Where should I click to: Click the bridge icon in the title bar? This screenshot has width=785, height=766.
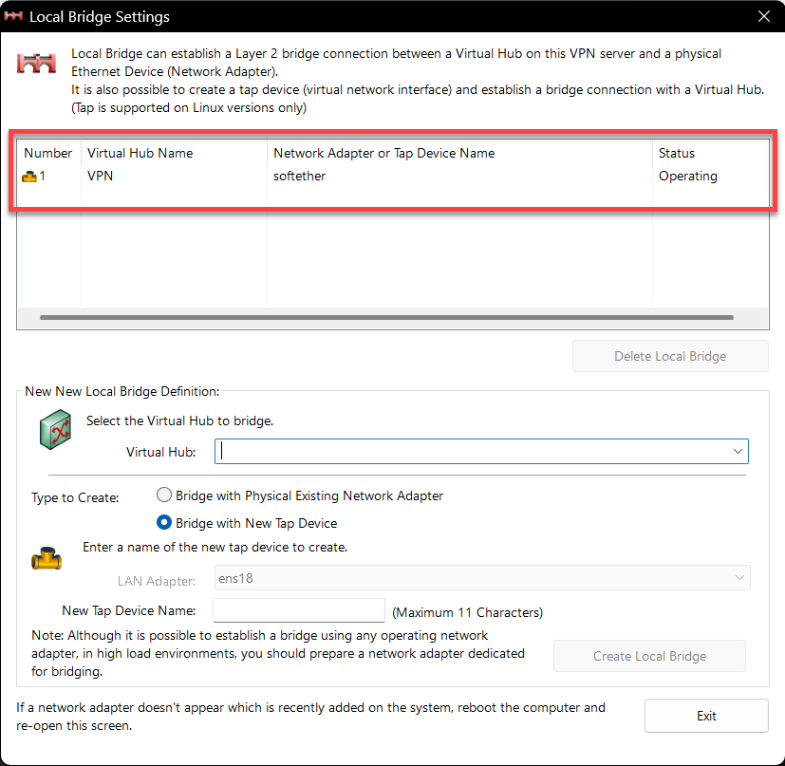click(x=13, y=16)
